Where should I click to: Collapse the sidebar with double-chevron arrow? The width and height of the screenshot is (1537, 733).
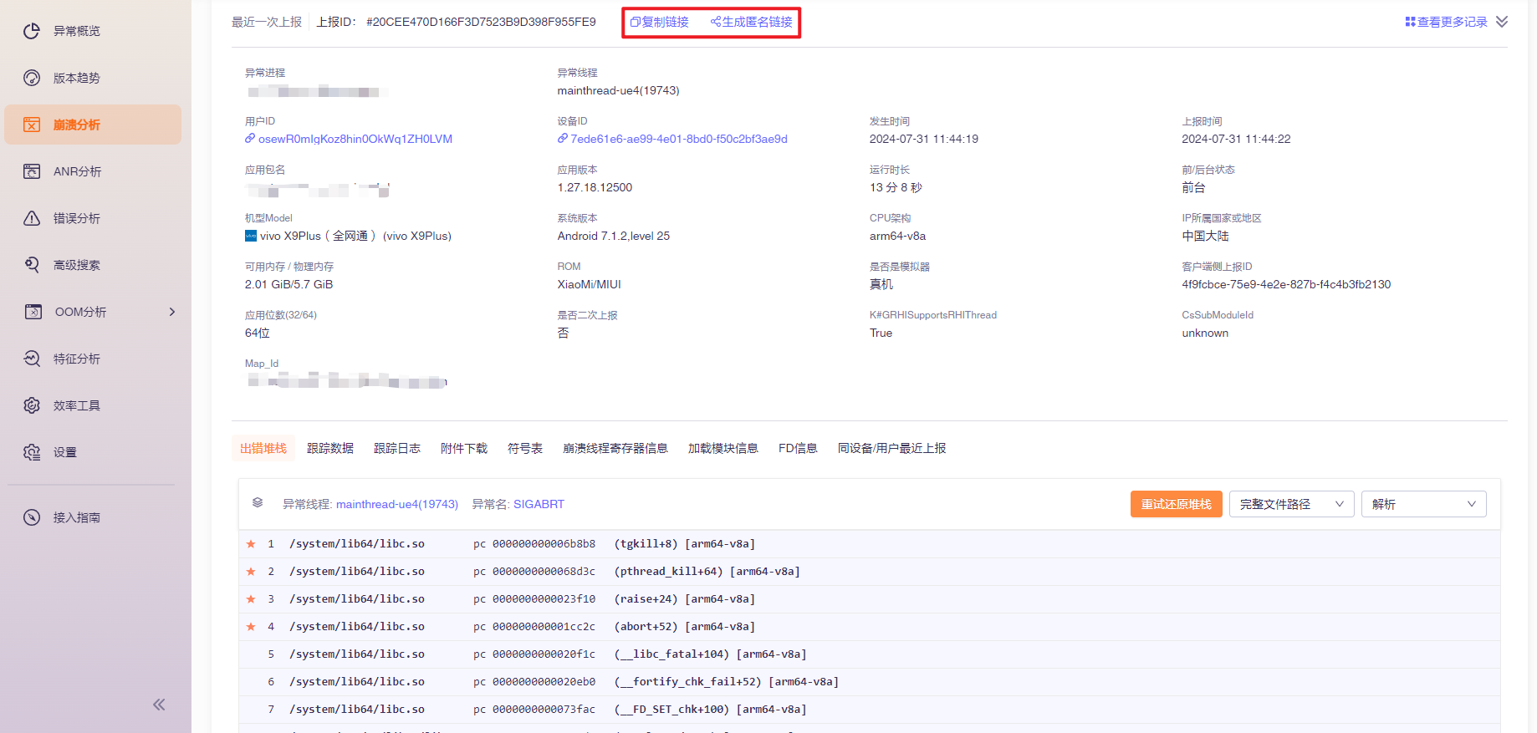pos(159,705)
